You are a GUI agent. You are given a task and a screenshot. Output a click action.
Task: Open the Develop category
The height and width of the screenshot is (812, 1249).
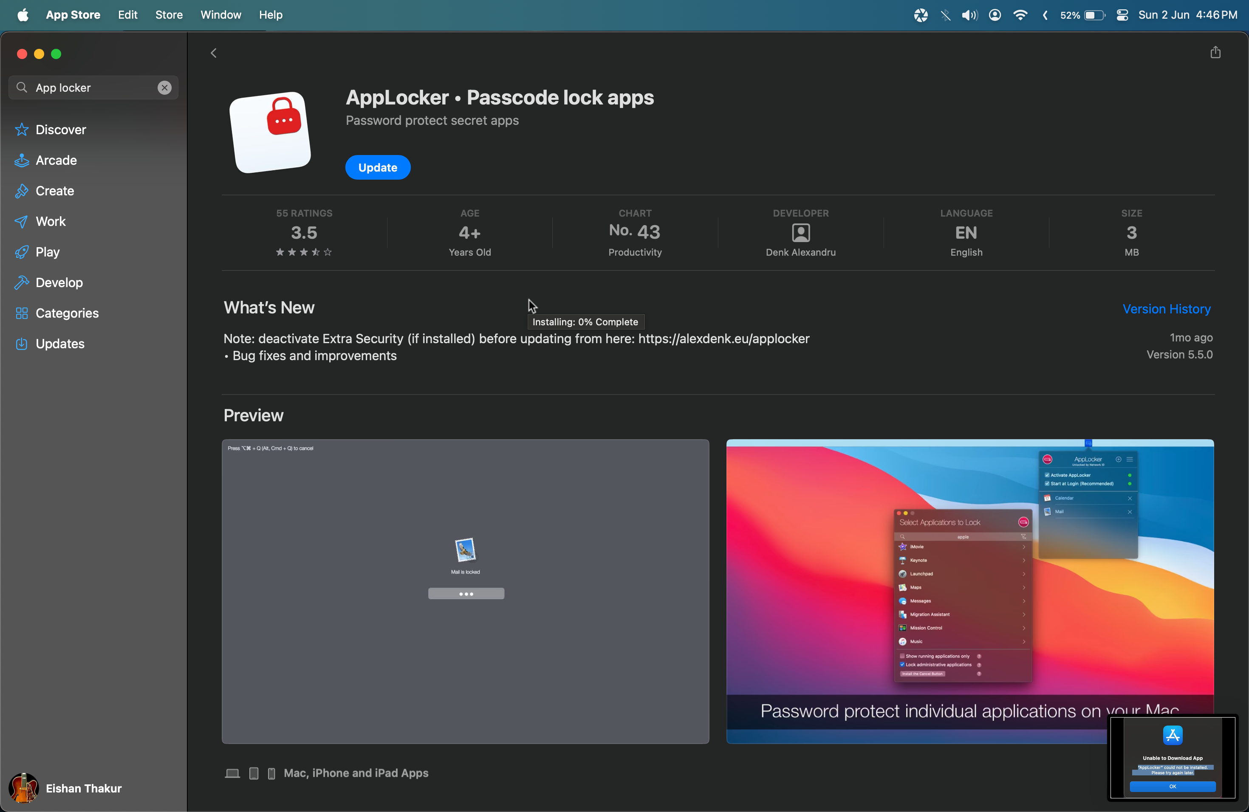pos(59,283)
